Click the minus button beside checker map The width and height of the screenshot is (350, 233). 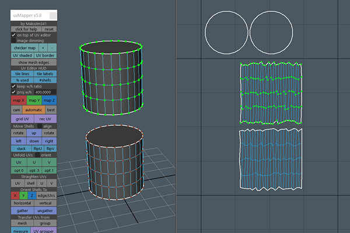point(52,48)
